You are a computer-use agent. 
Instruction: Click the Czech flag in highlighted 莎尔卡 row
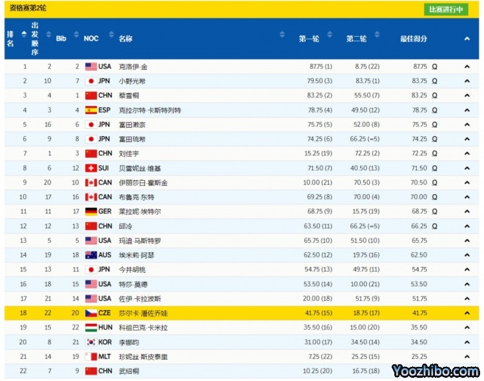(90, 313)
